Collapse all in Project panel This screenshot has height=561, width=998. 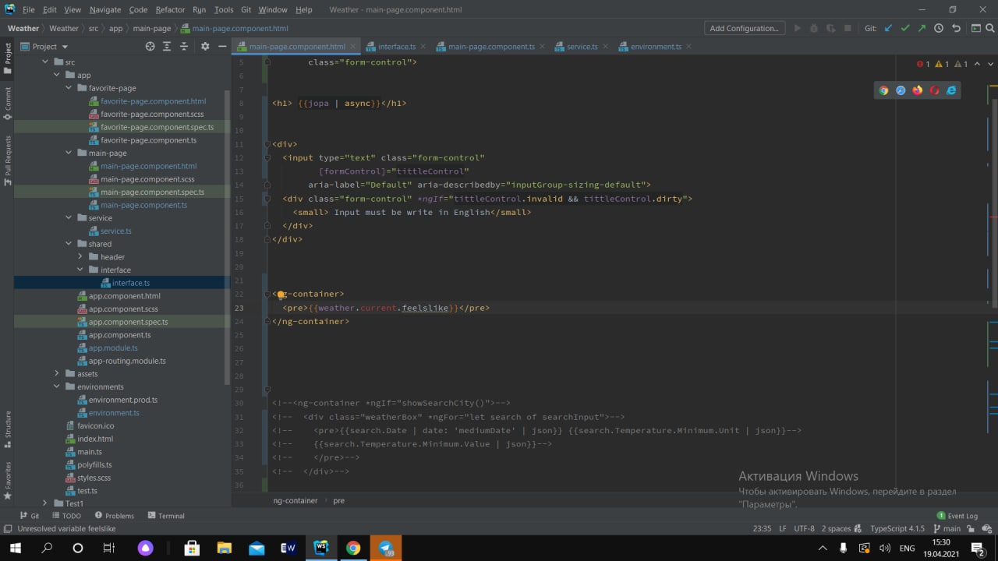point(184,47)
